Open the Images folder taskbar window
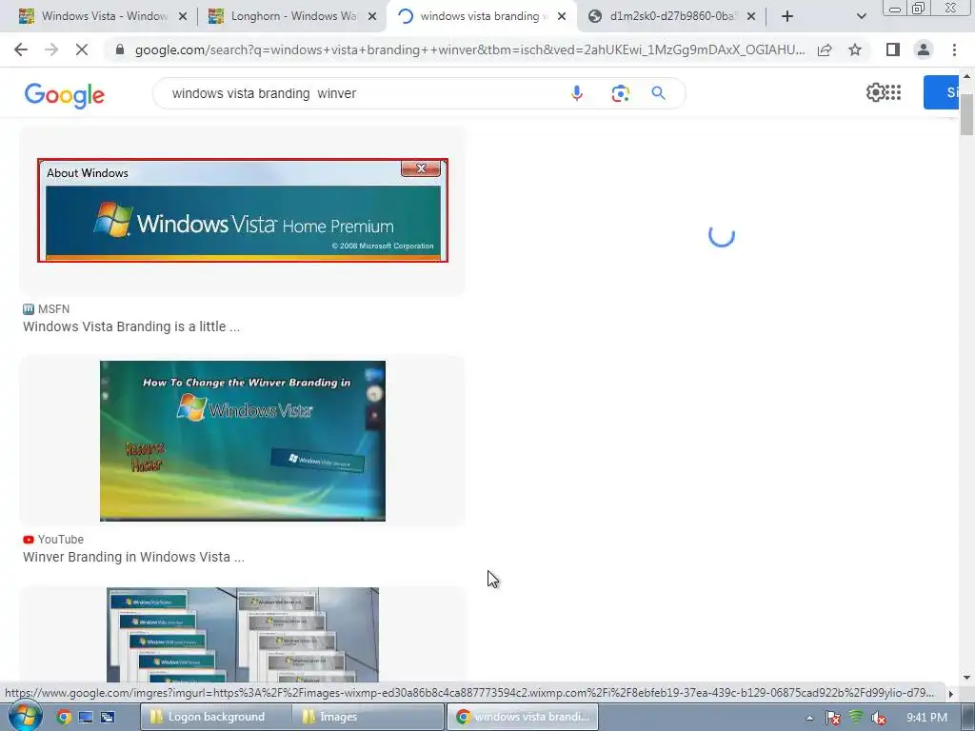Screen dimensions: 975x731 point(369,717)
